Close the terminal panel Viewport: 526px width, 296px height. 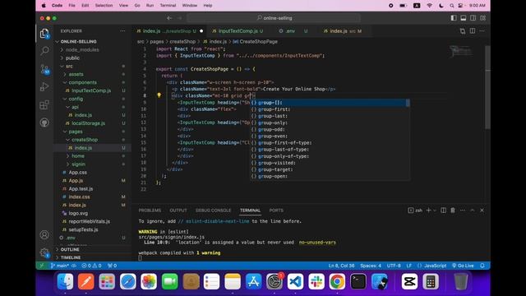click(482, 210)
